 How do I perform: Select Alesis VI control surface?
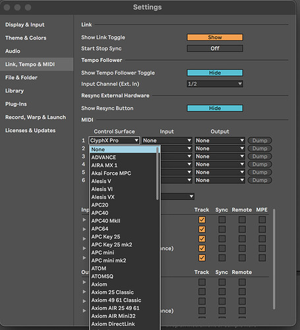coord(123,189)
